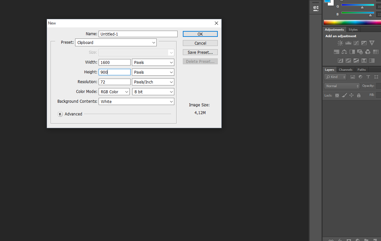
Task: Filter layers by pixel layers
Action: 353,77
